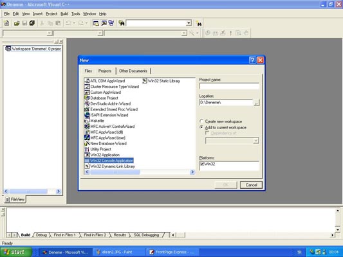Open the Tools menu

click(75, 13)
